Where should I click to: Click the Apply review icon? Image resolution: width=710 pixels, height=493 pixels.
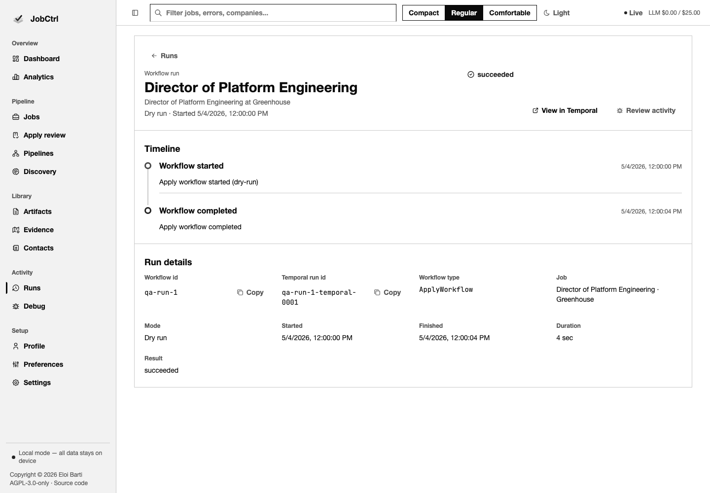tap(16, 135)
